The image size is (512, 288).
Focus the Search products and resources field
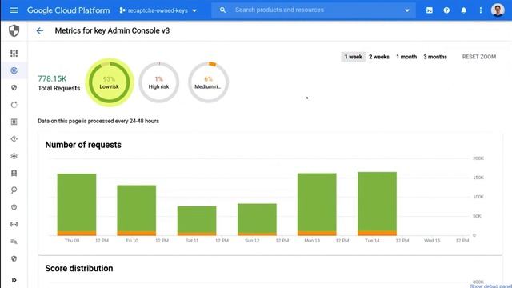(314, 10)
